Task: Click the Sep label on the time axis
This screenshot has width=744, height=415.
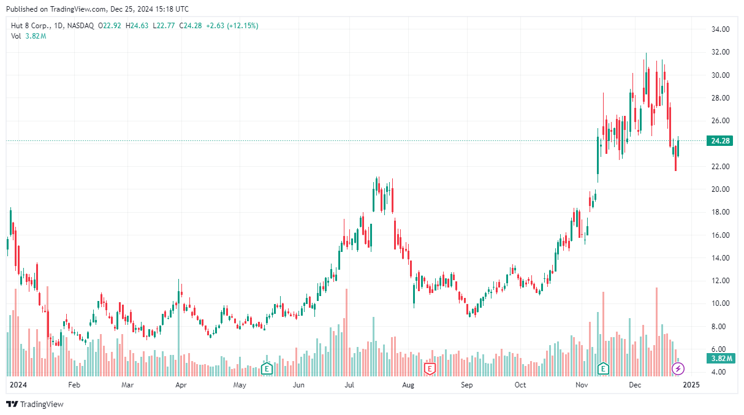Action: click(467, 386)
